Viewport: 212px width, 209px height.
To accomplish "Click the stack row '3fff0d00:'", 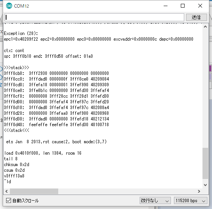I will [56, 102].
